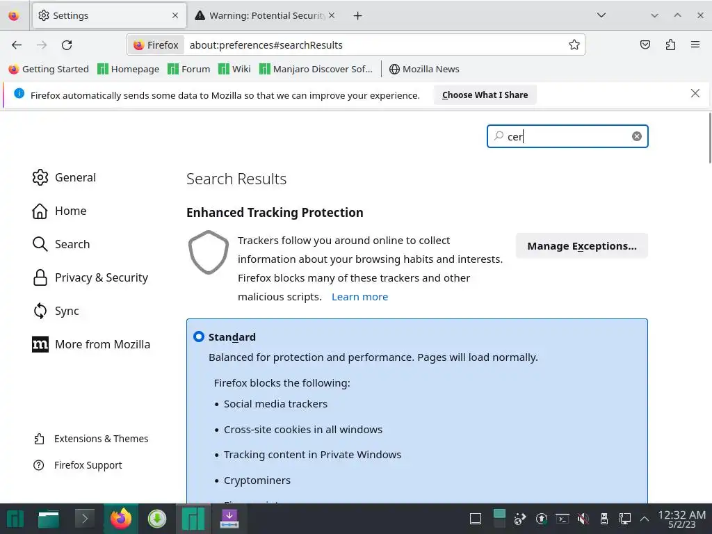Click the muted volume tray icon
The width and height of the screenshot is (712, 534).
coord(583,519)
